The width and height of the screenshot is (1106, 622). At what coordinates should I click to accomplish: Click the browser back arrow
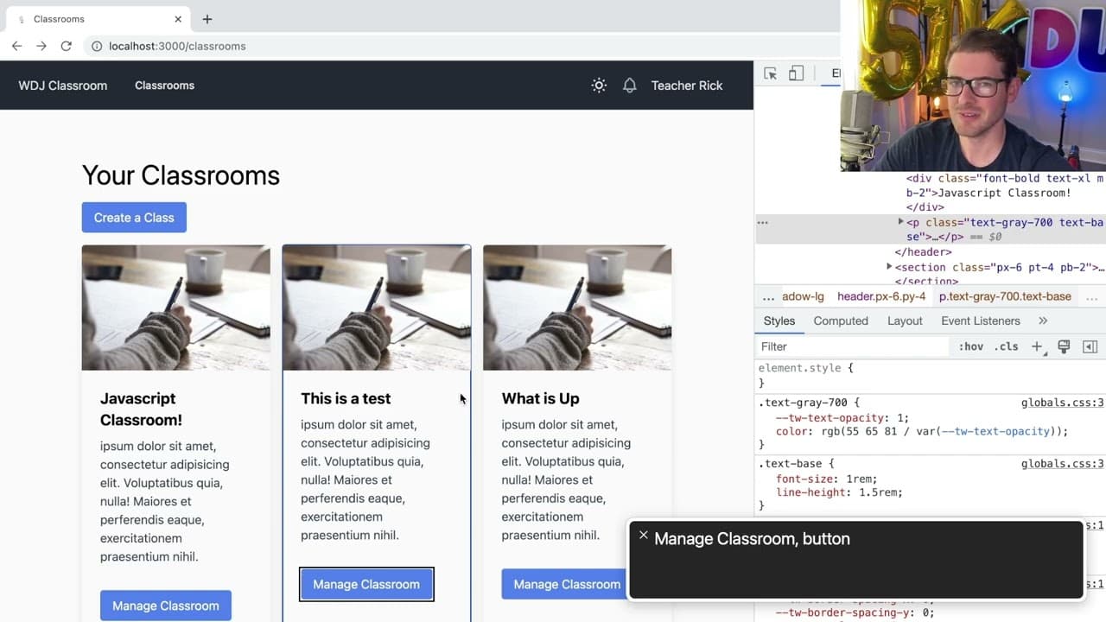[16, 46]
